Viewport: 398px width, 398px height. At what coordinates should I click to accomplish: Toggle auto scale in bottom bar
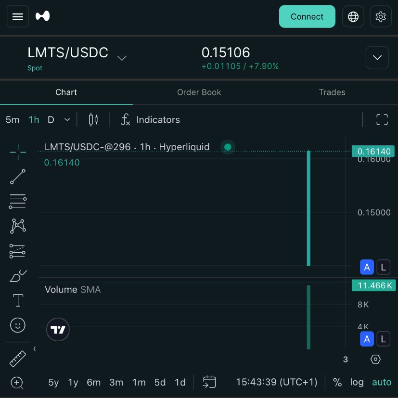(382, 382)
